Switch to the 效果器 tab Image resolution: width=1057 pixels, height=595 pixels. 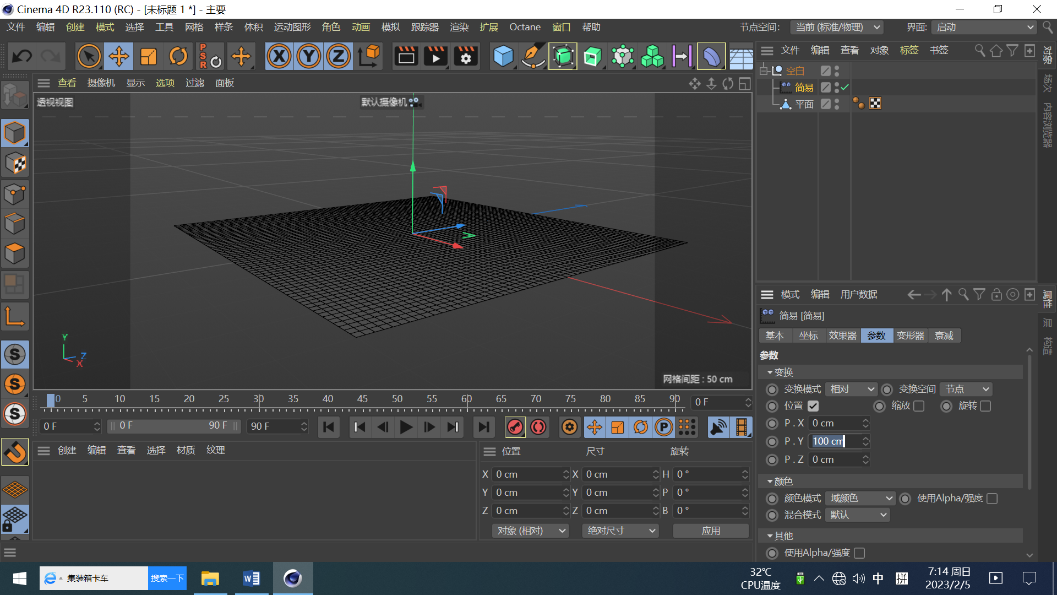842,336
